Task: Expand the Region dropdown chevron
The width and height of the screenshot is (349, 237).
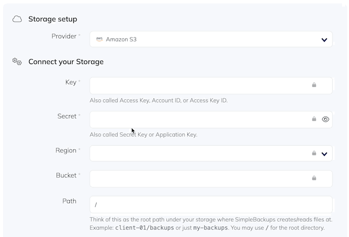Action: pos(324,153)
